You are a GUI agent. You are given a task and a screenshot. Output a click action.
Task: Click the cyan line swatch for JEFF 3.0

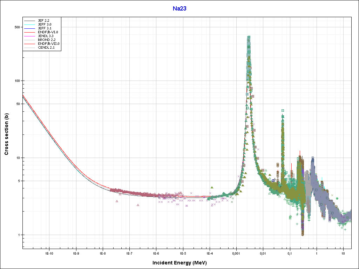[x=29, y=25]
